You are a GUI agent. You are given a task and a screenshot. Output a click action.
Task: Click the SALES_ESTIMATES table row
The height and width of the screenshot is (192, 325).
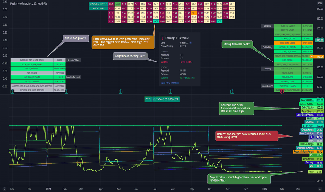38,81
